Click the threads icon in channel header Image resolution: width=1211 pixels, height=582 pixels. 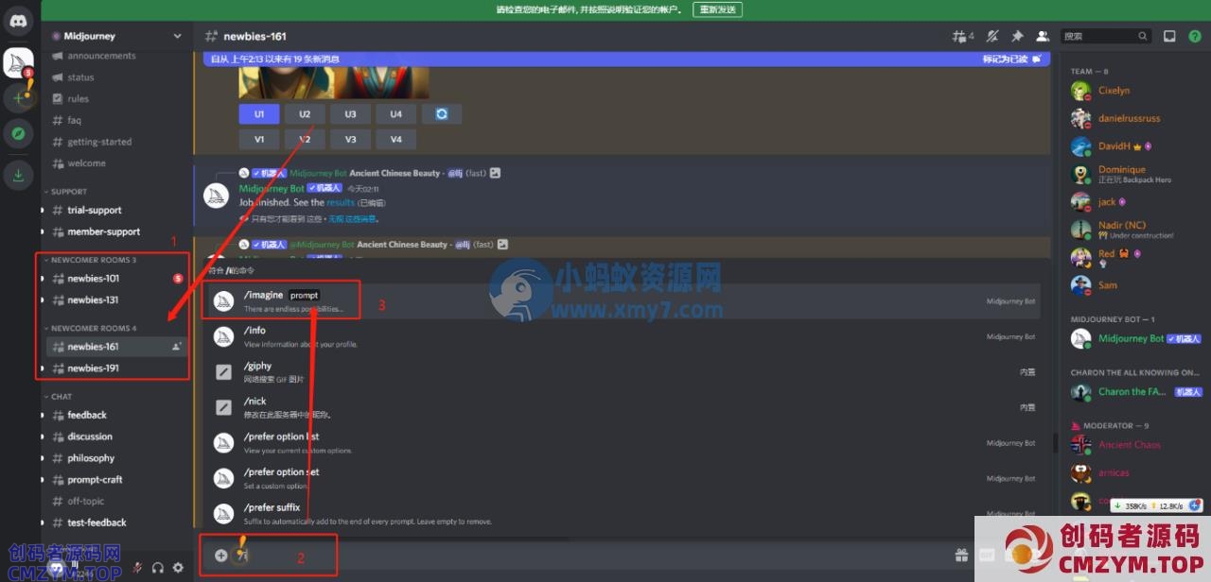[962, 36]
